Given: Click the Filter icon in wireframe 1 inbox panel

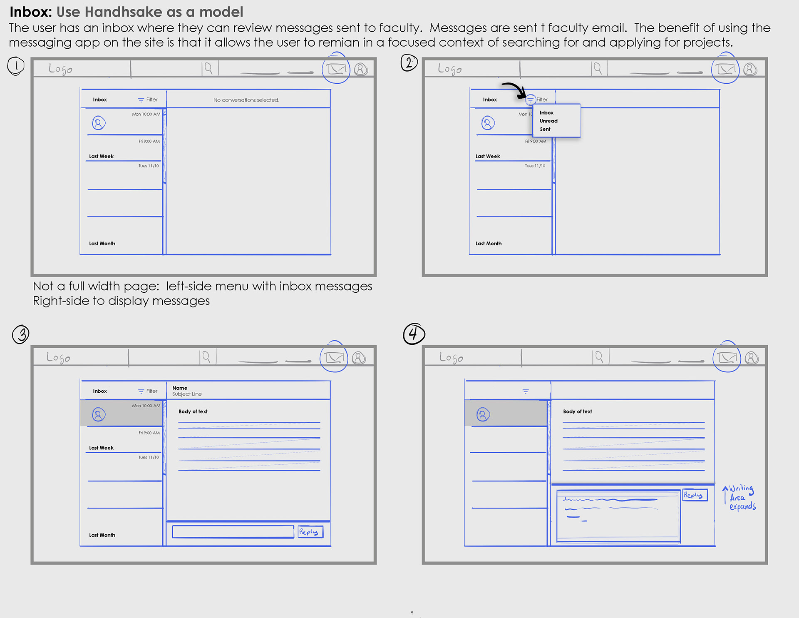Looking at the screenshot, I should click(x=141, y=100).
